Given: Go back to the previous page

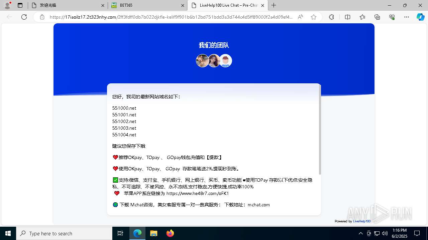Looking at the screenshot, I should 9,17.
